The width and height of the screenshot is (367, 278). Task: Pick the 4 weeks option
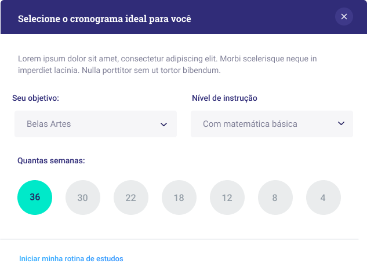[x=324, y=197]
